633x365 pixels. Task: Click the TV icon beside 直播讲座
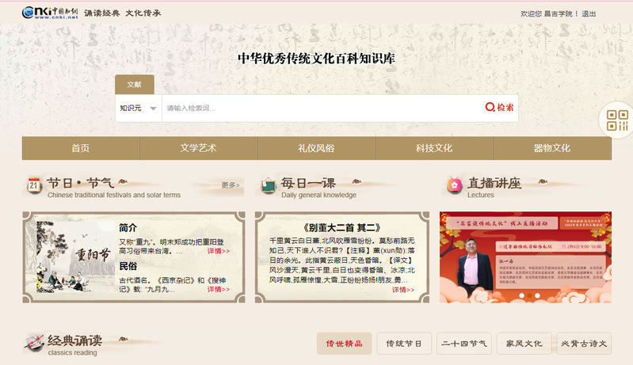tap(455, 184)
